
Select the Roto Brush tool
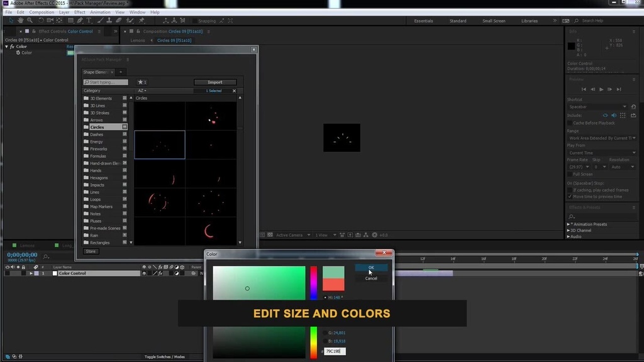[130, 21]
